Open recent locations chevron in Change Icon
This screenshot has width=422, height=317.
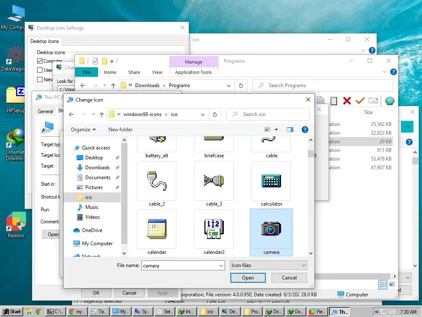[93, 114]
